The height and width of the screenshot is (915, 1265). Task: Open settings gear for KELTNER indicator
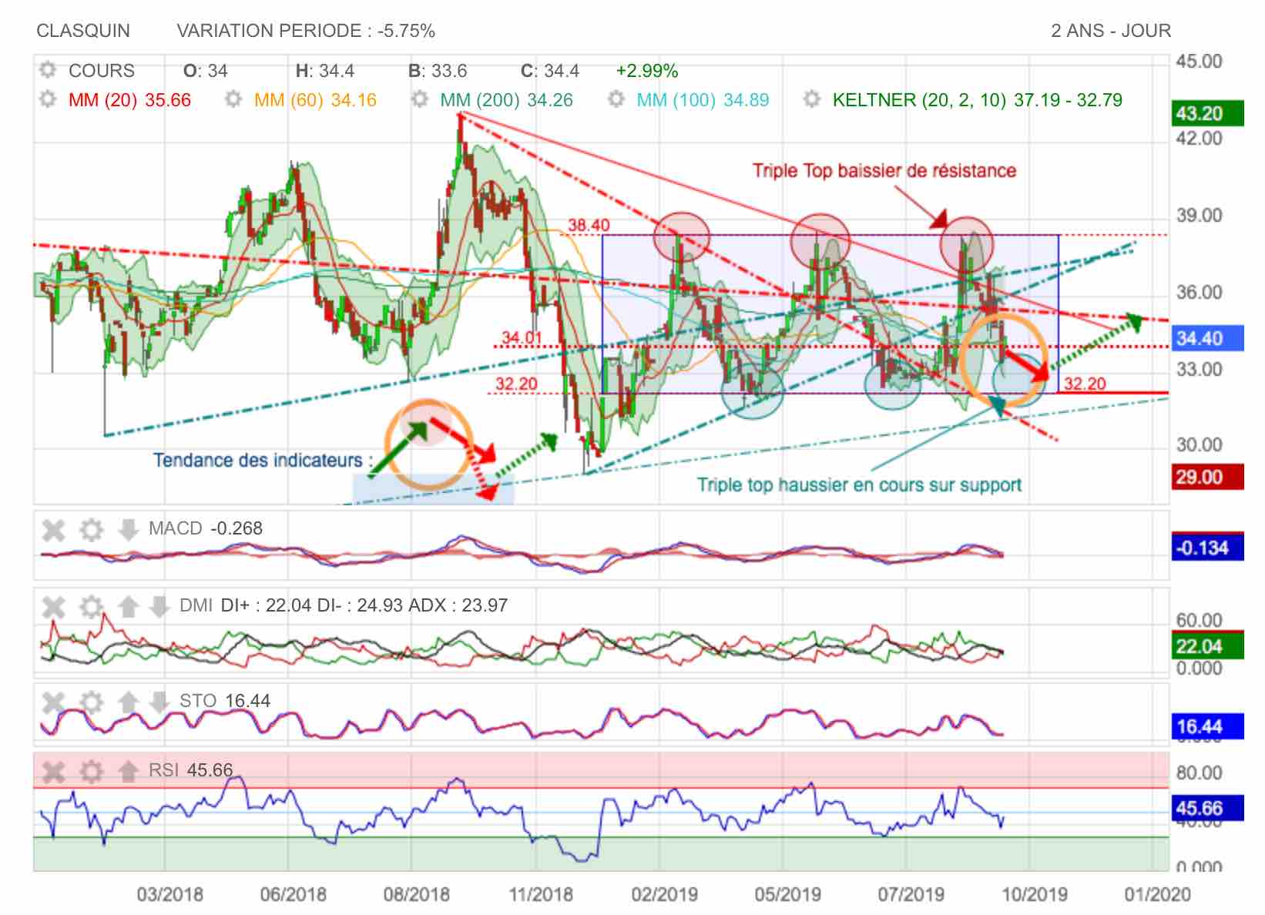click(811, 99)
